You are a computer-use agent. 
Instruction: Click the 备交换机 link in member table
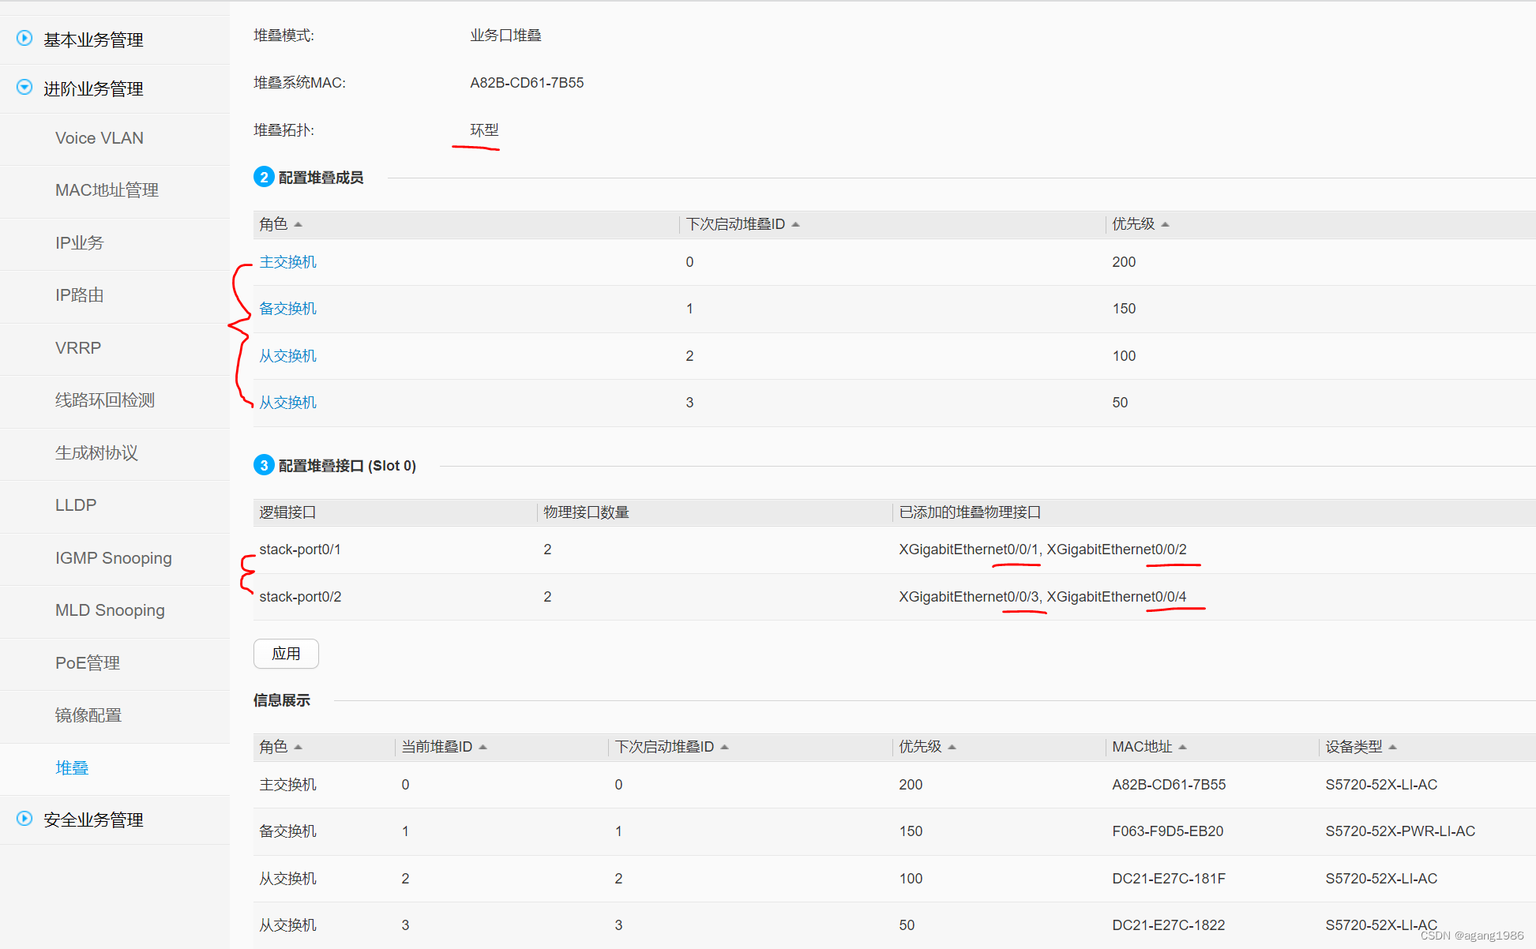pos(287,309)
